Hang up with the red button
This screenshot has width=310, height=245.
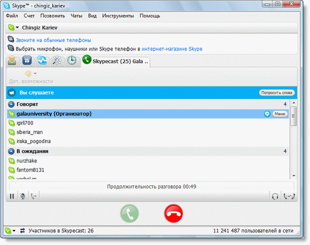pos(173,213)
